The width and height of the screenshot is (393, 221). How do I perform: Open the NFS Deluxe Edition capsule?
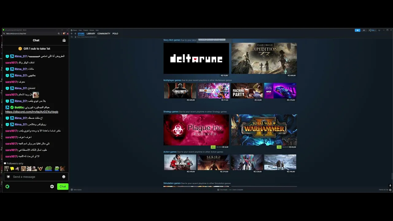coord(280,91)
